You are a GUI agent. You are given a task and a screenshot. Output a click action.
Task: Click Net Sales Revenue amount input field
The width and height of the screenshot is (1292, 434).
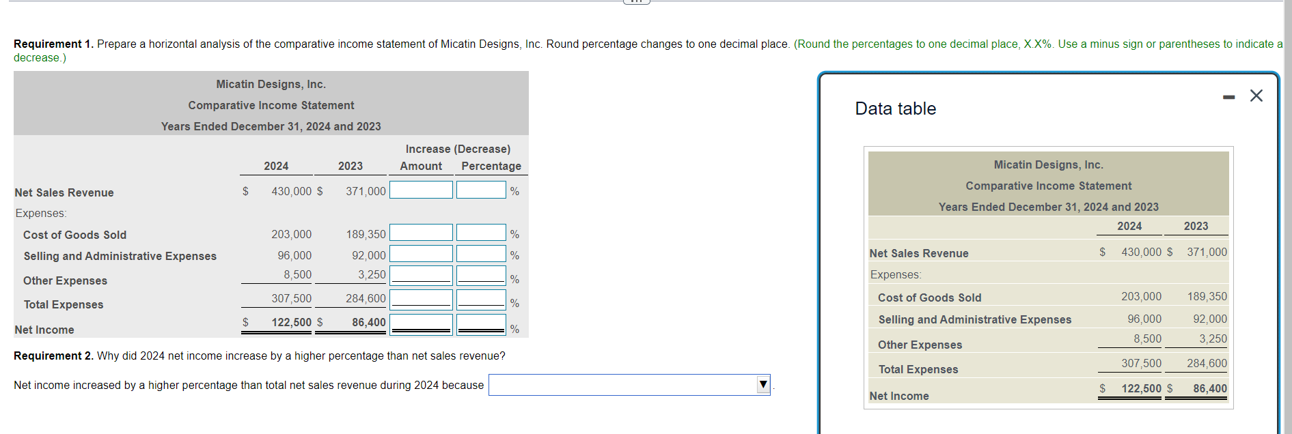coord(421,190)
